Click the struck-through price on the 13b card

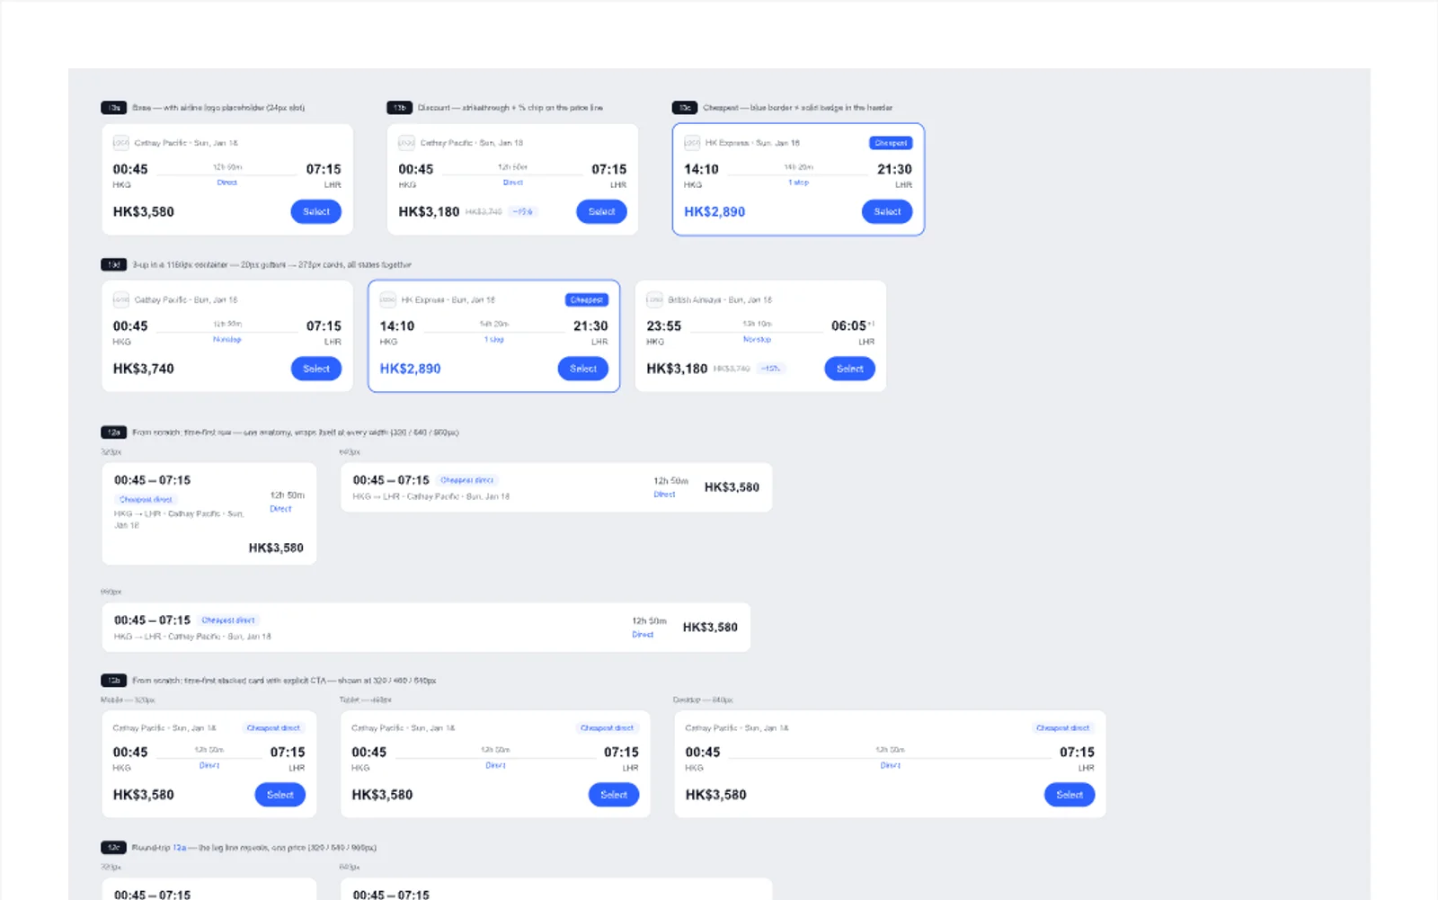click(484, 212)
